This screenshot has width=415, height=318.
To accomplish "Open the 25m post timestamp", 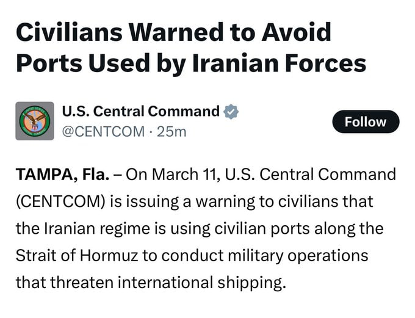I will click(x=171, y=131).
